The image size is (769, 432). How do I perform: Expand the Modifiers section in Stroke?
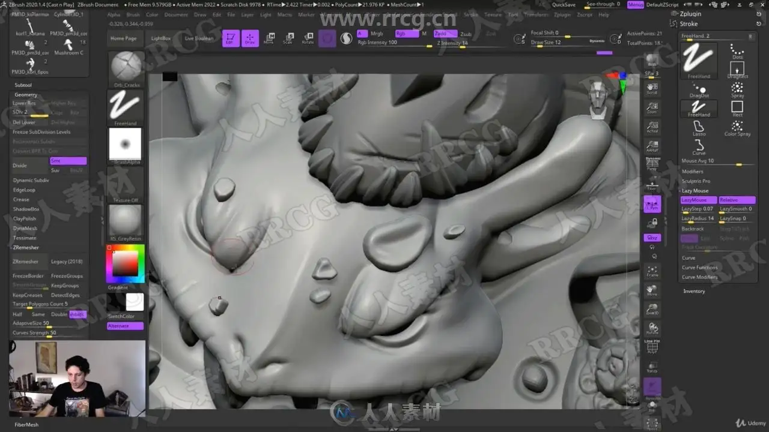click(x=693, y=171)
